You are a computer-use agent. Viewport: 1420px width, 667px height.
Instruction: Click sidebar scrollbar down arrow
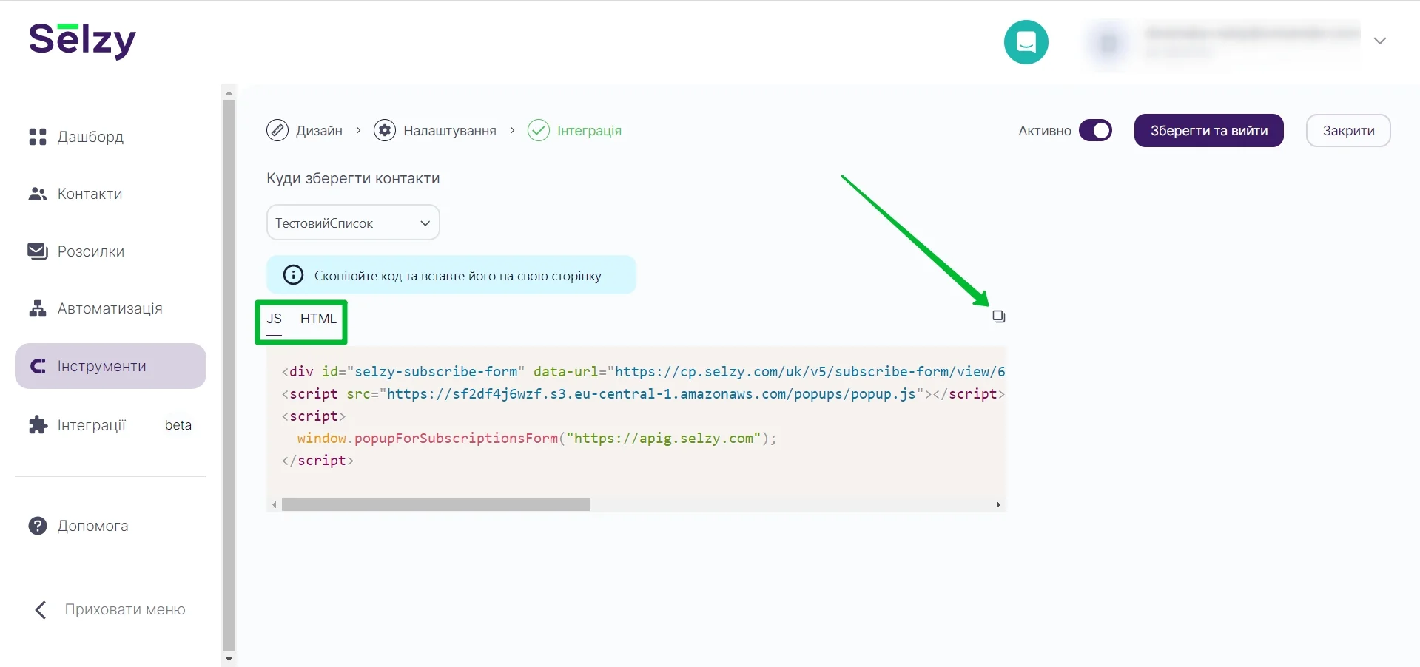click(229, 659)
